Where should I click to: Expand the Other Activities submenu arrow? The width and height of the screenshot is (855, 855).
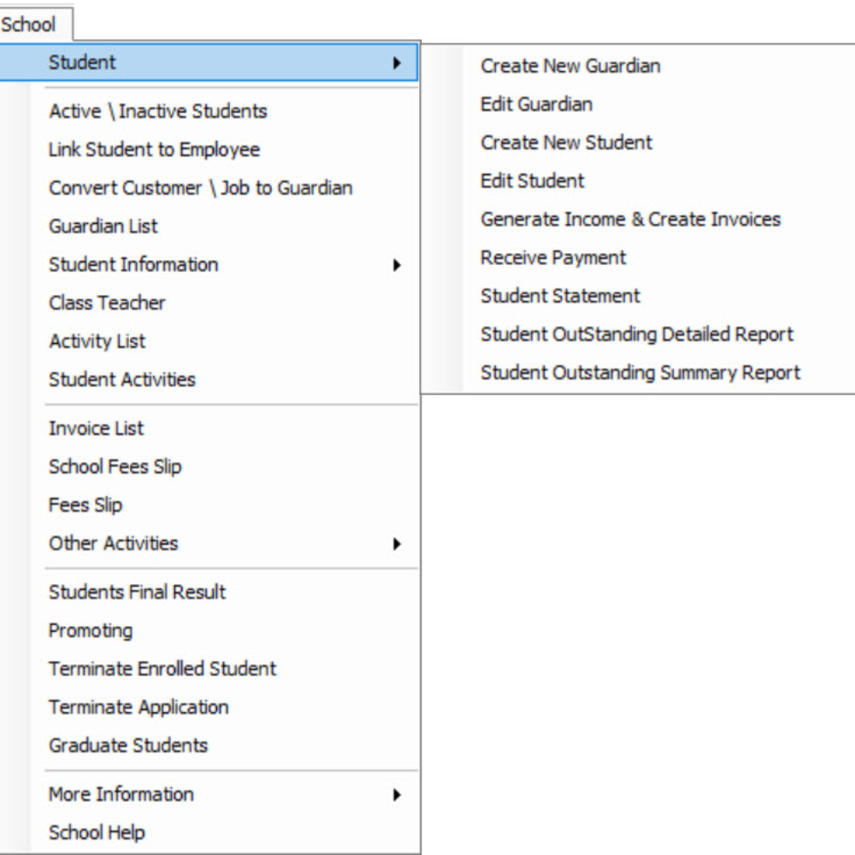397,544
